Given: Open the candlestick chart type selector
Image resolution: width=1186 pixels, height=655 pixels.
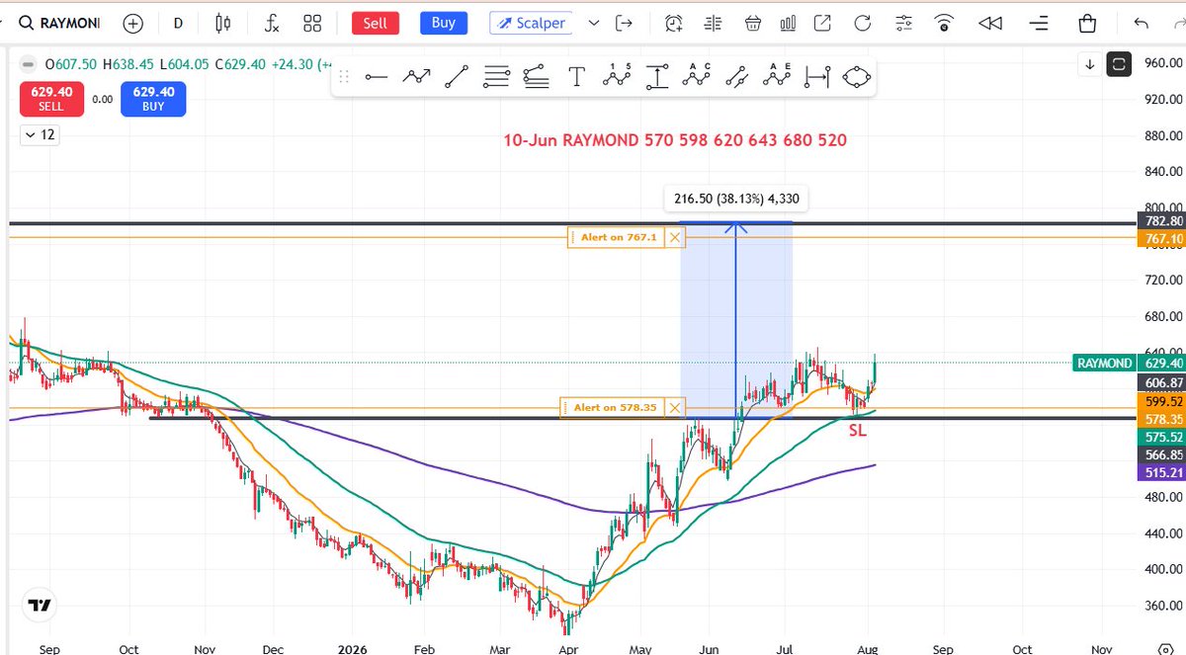Looking at the screenshot, I should 223,23.
